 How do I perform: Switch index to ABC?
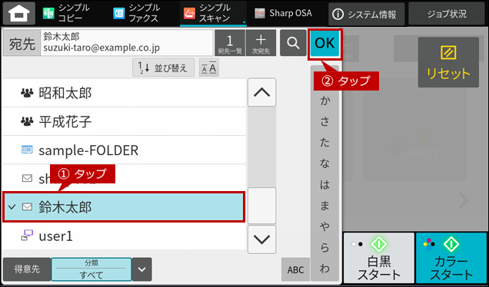tap(295, 269)
